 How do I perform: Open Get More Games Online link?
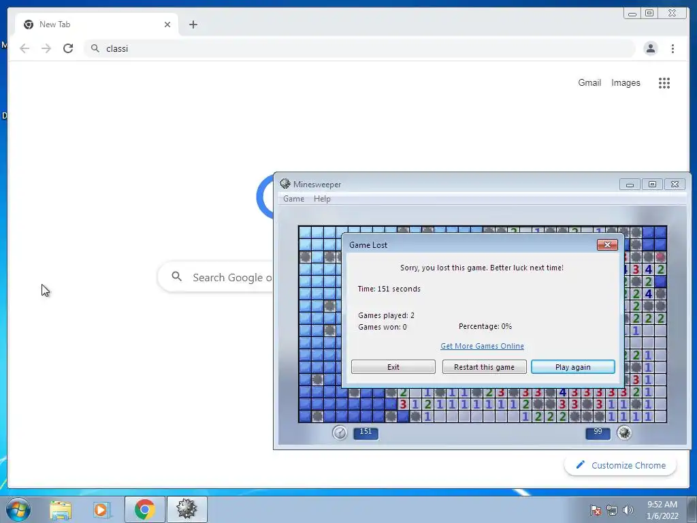(482, 346)
